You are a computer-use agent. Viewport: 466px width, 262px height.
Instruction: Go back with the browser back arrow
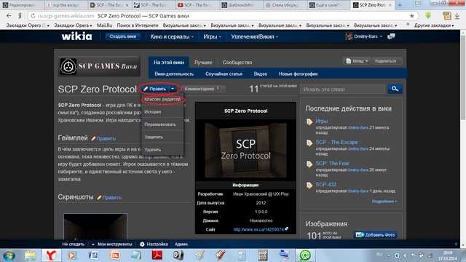(x=9, y=16)
